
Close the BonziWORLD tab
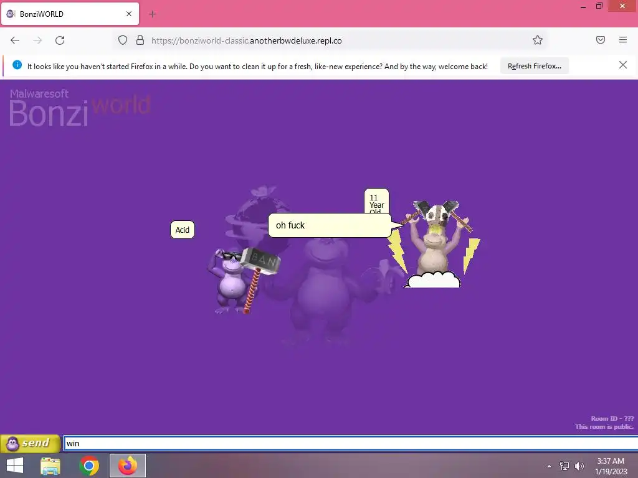[129, 14]
